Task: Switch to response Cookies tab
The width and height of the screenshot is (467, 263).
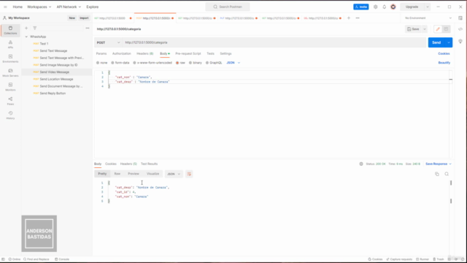Action: pyautogui.click(x=110, y=164)
